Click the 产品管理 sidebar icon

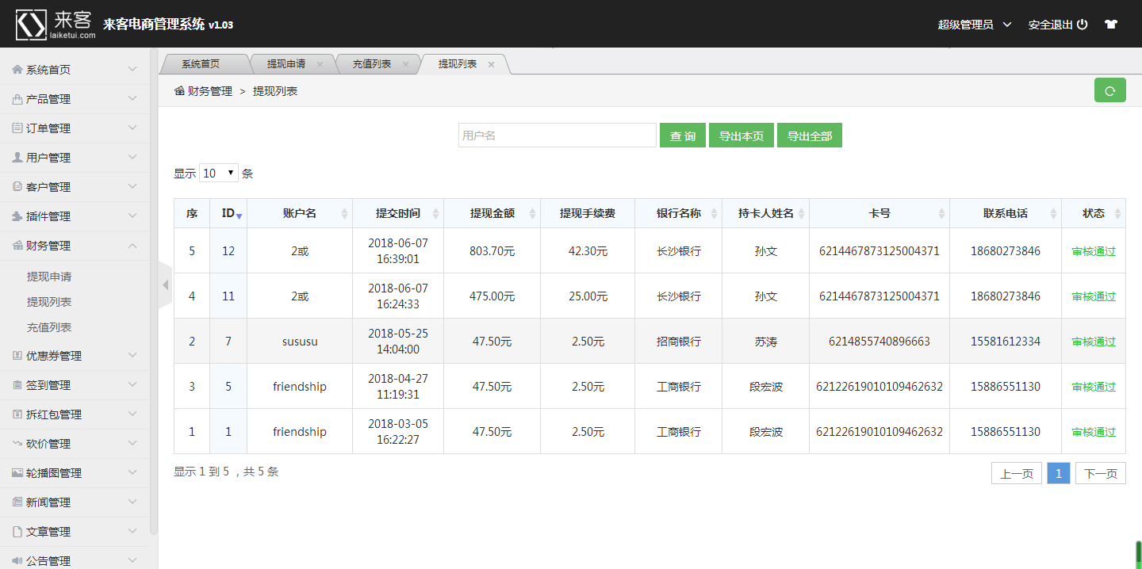coord(17,99)
